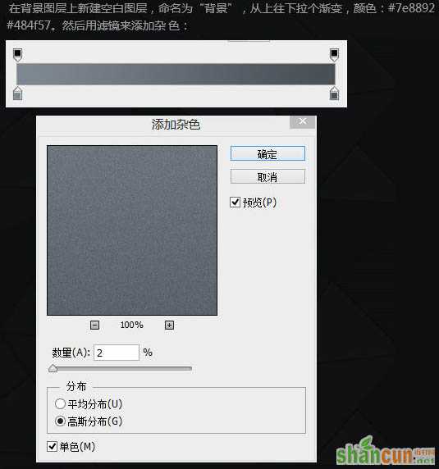Viewport: 439px width, 469px height.
Task: Click the 数量(A) amount input field
Action: coord(117,353)
